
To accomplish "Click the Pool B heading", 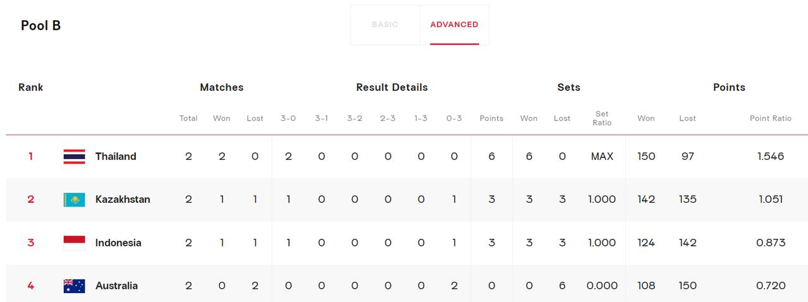I will (x=40, y=25).
